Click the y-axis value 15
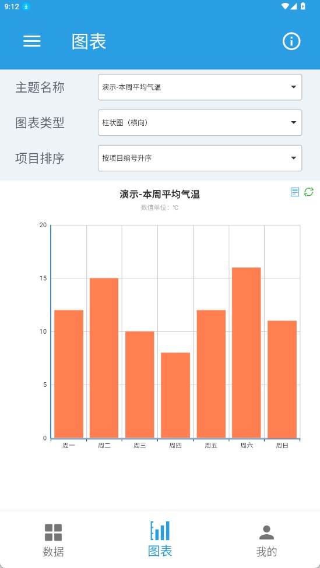 coord(43,278)
